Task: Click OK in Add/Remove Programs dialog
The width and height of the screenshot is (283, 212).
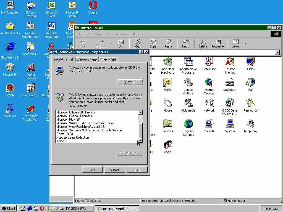Action: pyautogui.click(x=92, y=169)
